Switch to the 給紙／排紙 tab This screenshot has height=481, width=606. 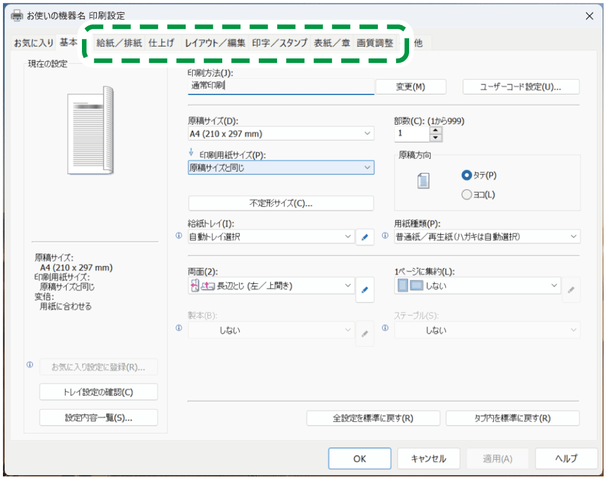point(119,42)
